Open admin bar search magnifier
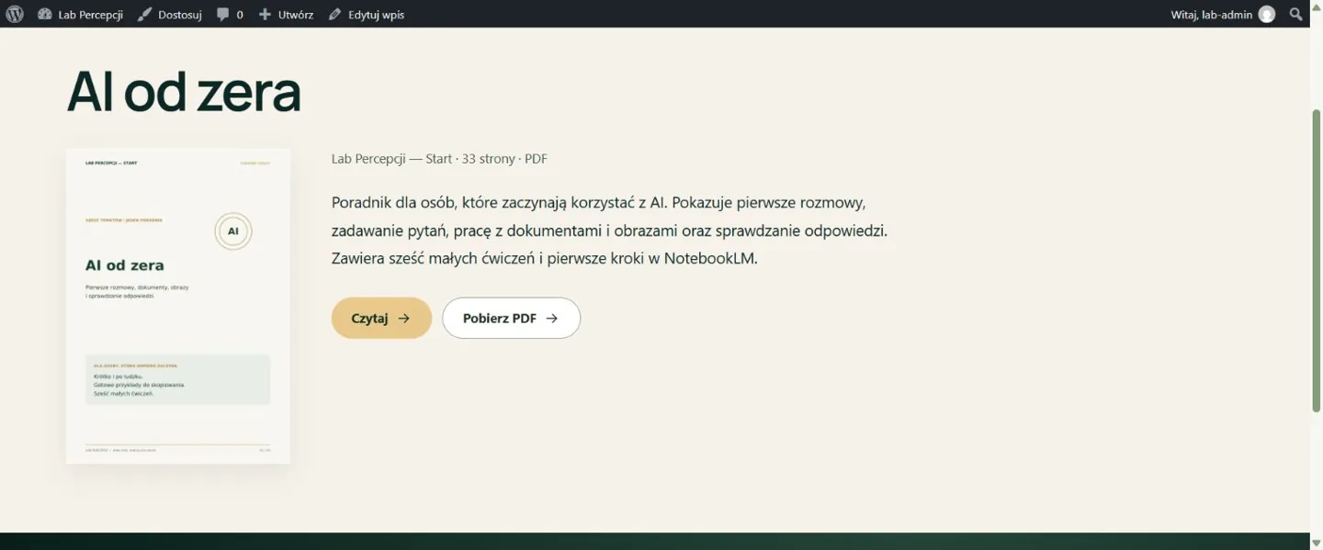 pyautogui.click(x=1296, y=14)
